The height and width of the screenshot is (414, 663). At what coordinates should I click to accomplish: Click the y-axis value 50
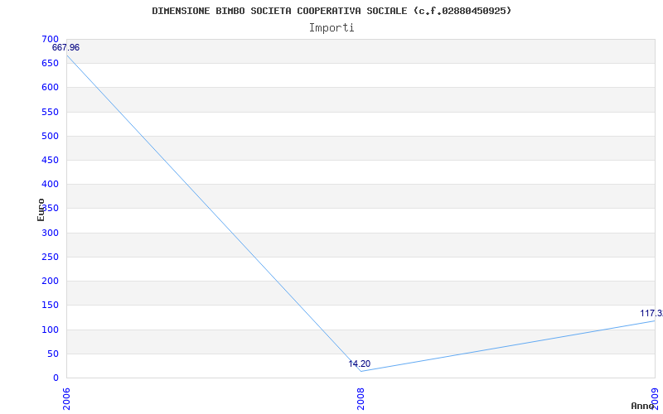click(x=53, y=354)
